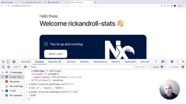Click the green Node.js DevTools icon

pos(14,62)
